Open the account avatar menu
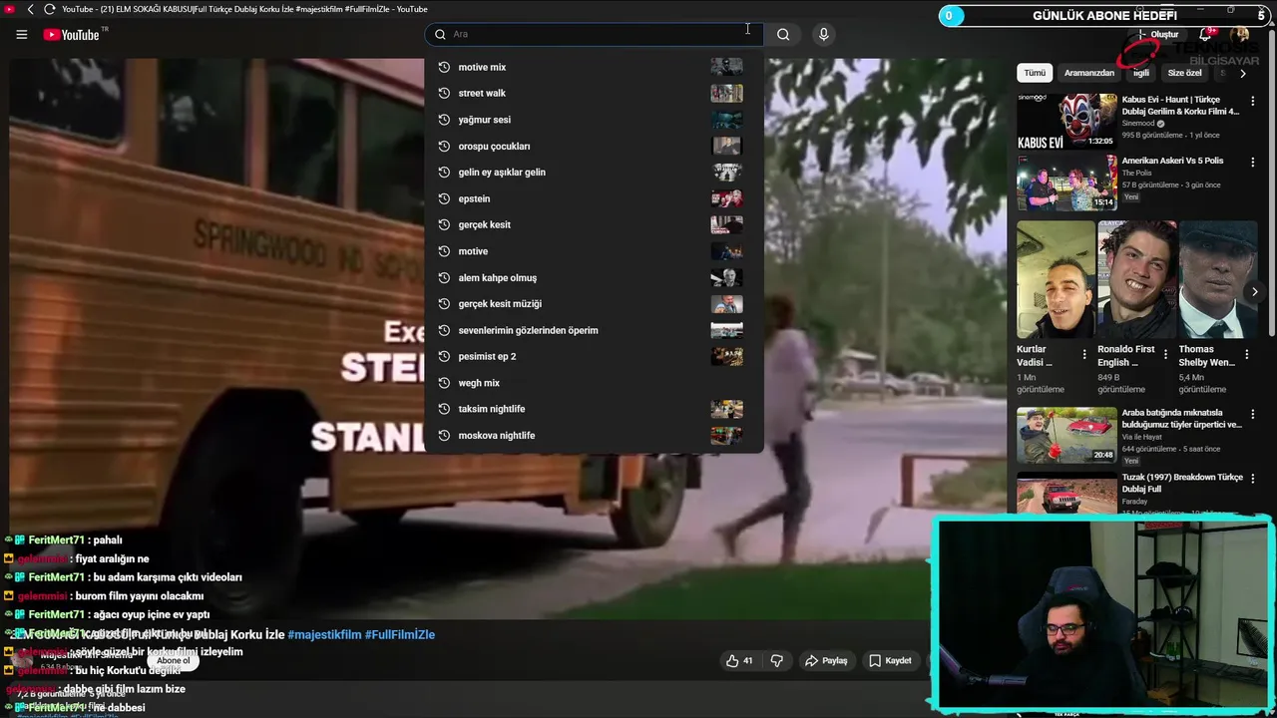Screen dimensions: 1277x718 click(1240, 35)
